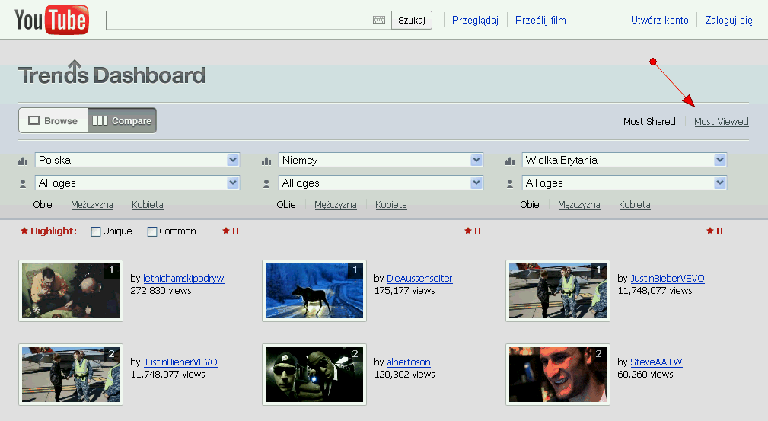768x421 pixels.
Task: Click the person icon under Niemcy column
Action: click(x=266, y=183)
